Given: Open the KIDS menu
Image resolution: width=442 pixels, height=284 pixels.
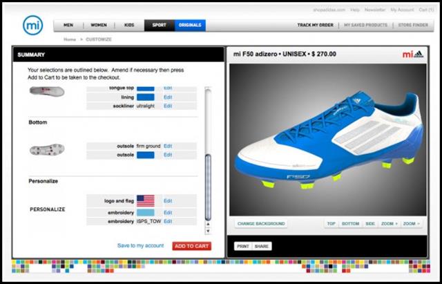Looking at the screenshot, I should tap(129, 25).
